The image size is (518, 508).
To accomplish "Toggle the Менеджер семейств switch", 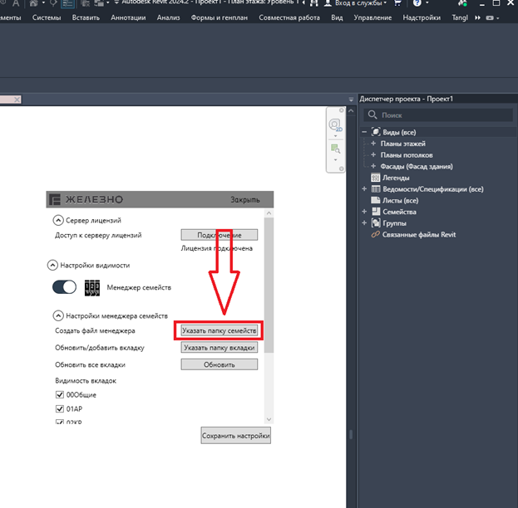I will [64, 287].
